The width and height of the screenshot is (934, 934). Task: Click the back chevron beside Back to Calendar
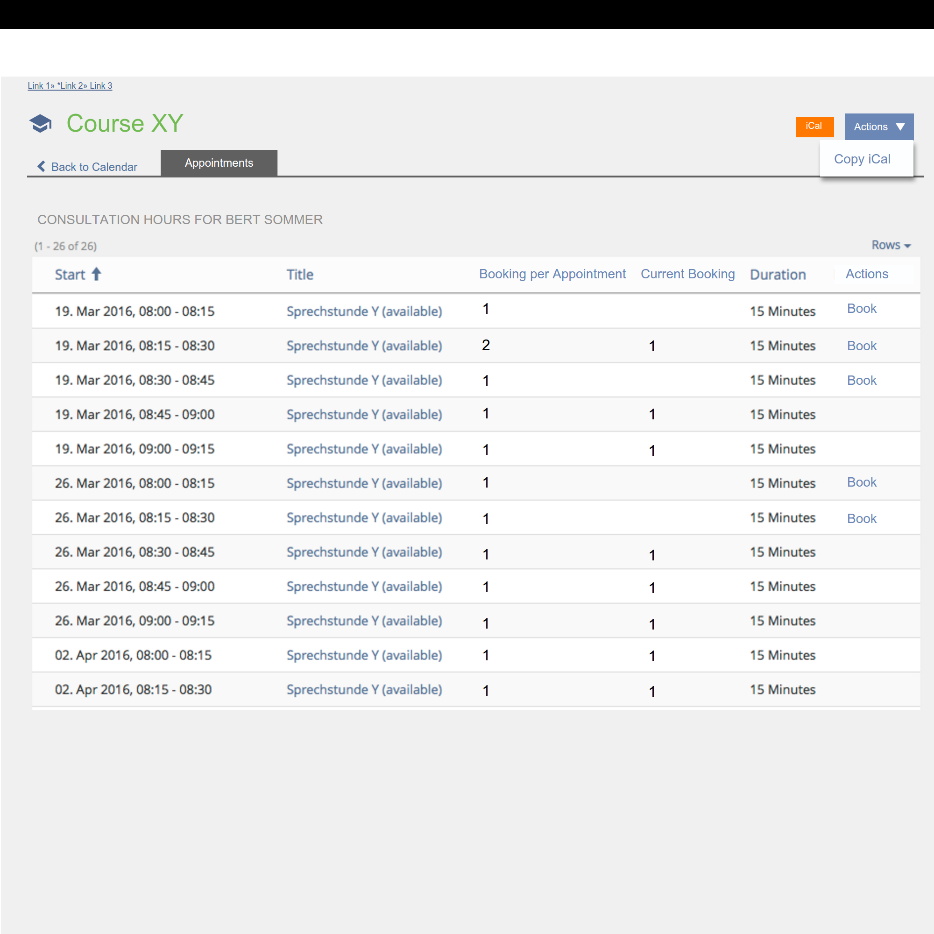tap(42, 166)
